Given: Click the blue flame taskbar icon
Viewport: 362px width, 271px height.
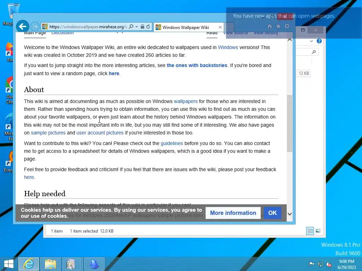Looking at the screenshot, I should tap(94, 264).
